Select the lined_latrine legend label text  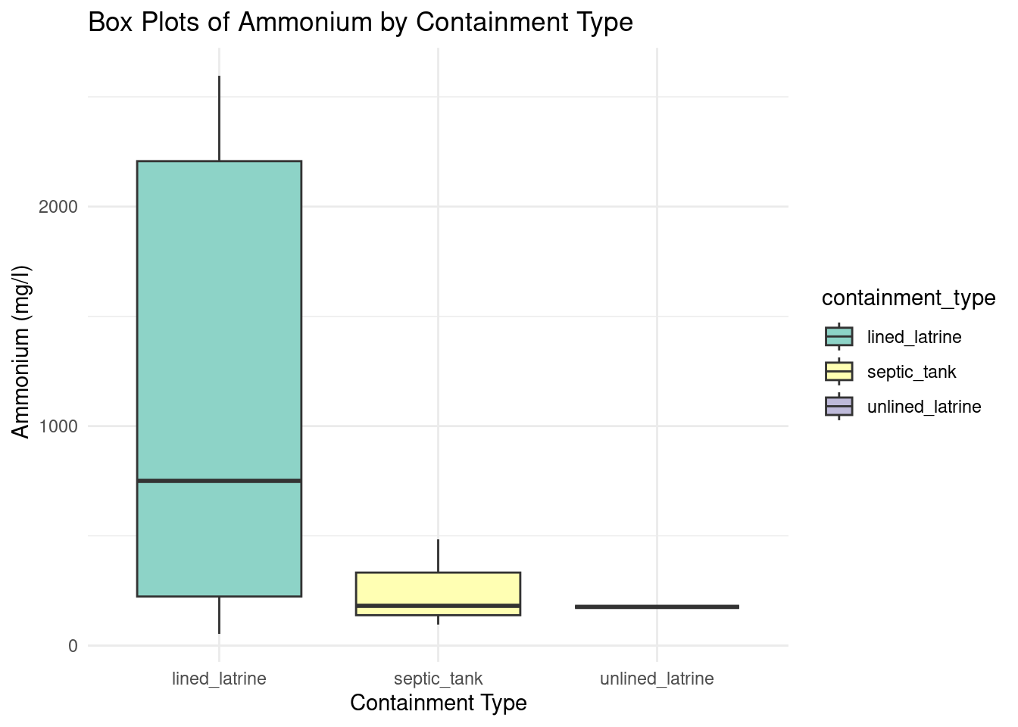point(914,337)
